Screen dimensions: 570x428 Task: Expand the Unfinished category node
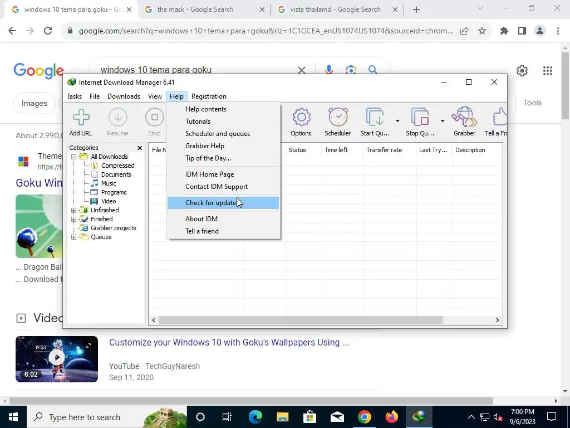(74, 210)
